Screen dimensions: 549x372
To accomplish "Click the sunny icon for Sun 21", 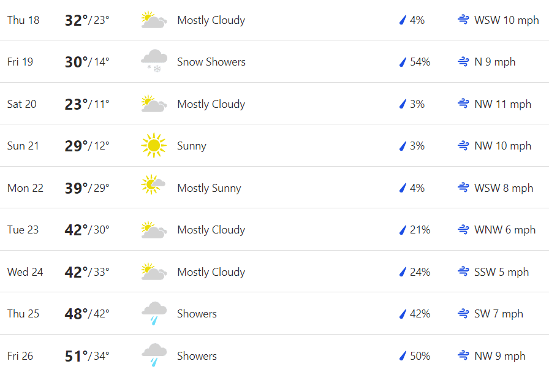I will [x=154, y=145].
